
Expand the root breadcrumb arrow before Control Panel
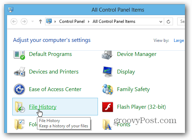[55, 22]
